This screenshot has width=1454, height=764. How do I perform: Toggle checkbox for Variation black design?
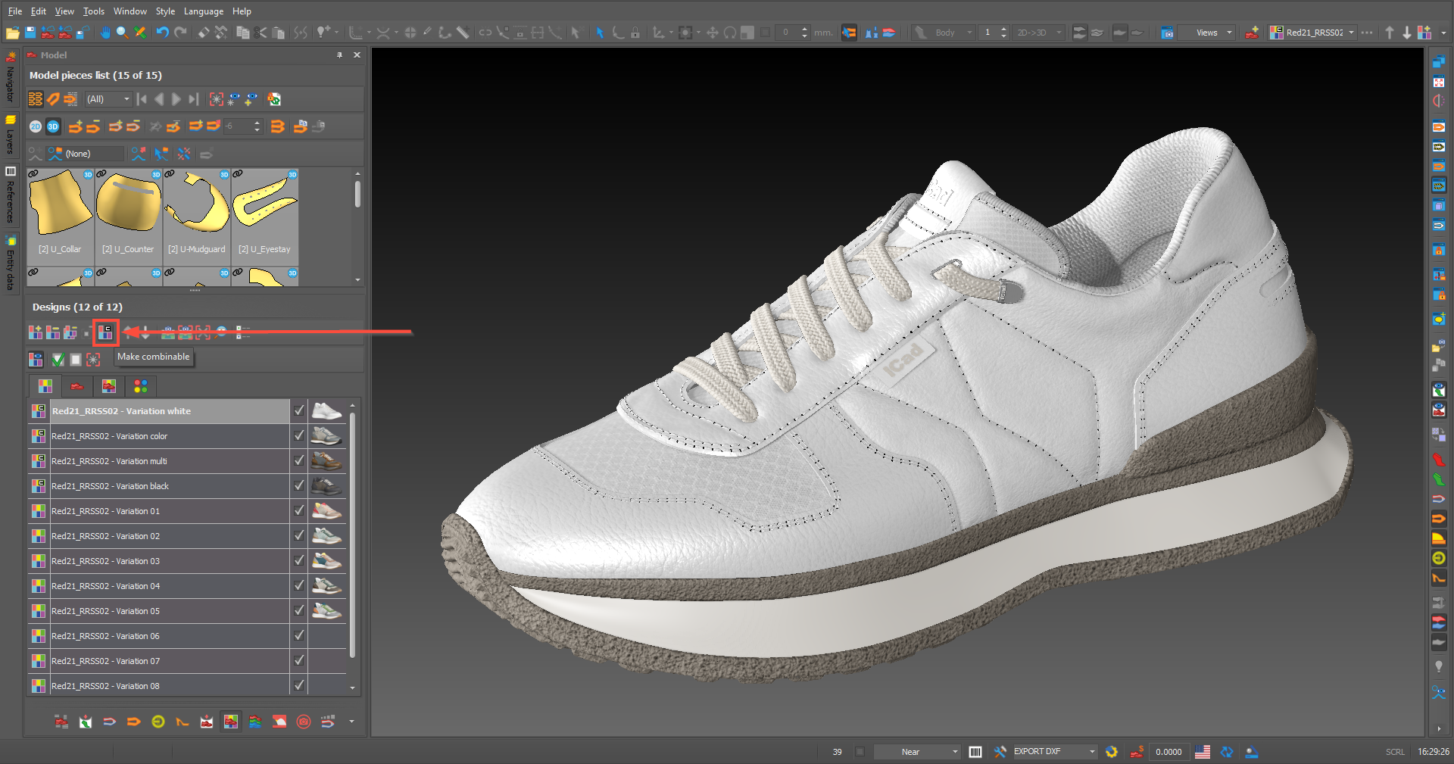click(x=299, y=486)
